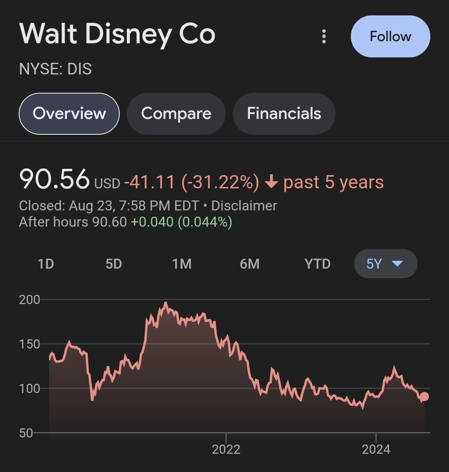The image size is (449, 472).
Task: Follow Walt Disney Co stock
Action: pos(390,37)
